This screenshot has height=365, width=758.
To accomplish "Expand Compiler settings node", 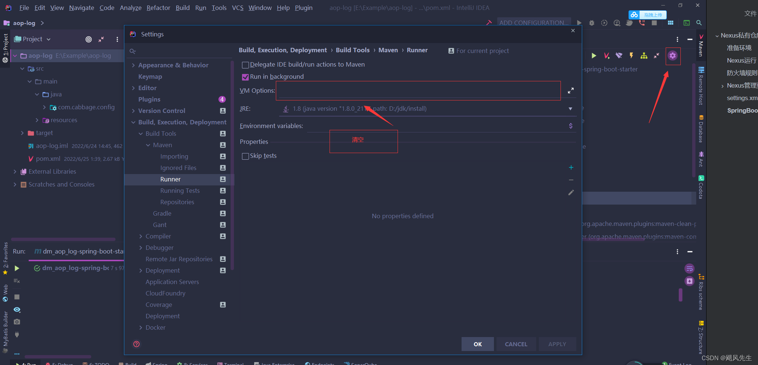I will 140,236.
